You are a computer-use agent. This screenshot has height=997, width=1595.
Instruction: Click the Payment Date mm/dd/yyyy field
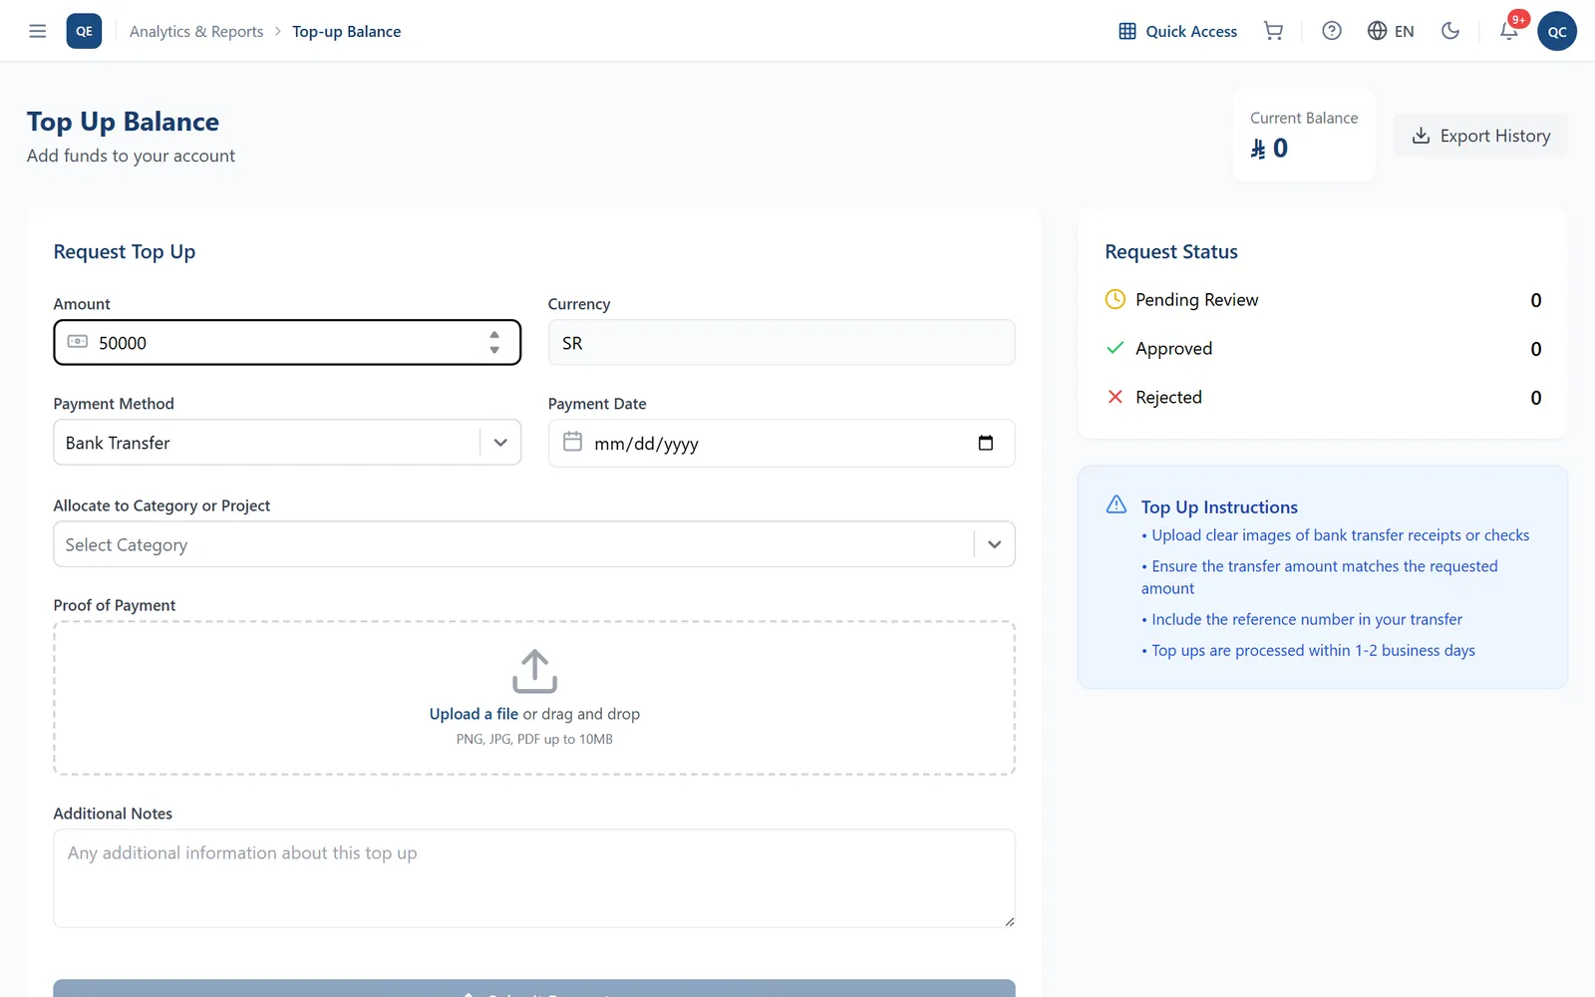(782, 444)
